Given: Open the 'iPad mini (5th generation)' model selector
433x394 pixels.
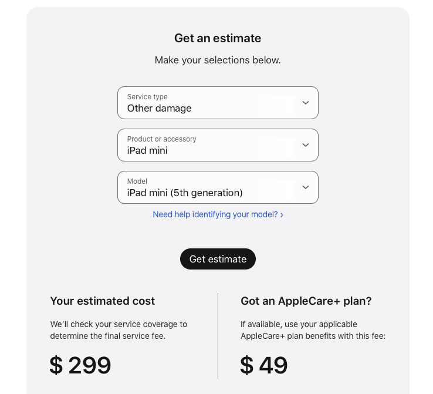Looking at the screenshot, I should (218, 188).
